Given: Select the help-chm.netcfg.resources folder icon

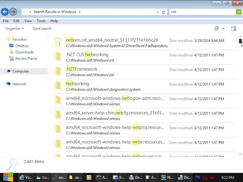Looking at the screenshot, I should 58,115.
